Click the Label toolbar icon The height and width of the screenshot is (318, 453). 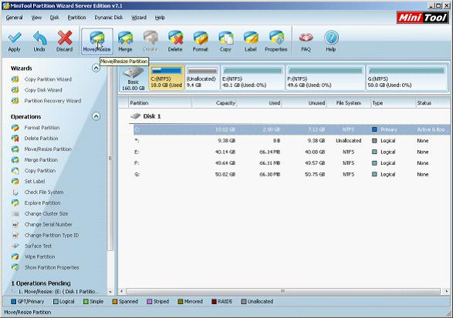(251, 38)
